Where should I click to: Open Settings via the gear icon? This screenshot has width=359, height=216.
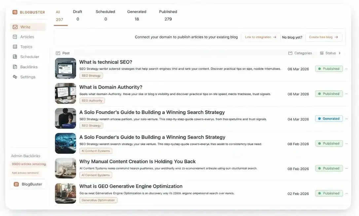[x=15, y=77]
